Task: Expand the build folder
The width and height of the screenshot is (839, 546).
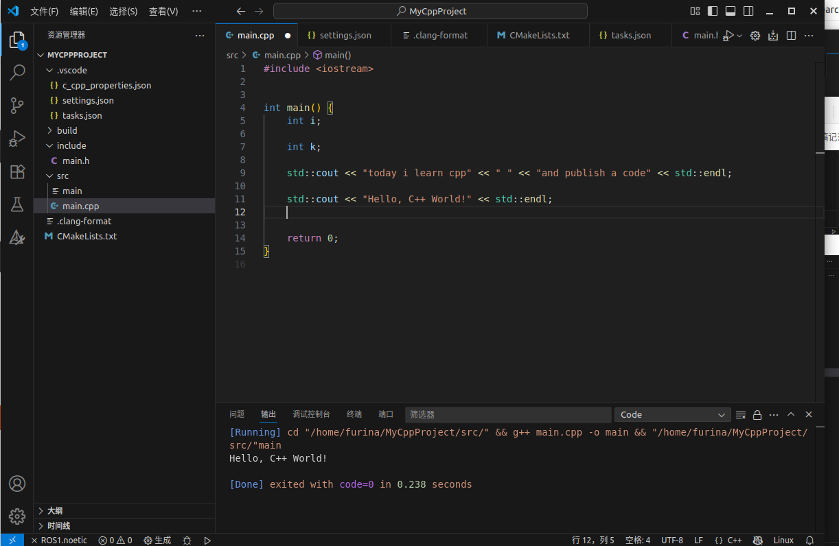Action: [67, 130]
